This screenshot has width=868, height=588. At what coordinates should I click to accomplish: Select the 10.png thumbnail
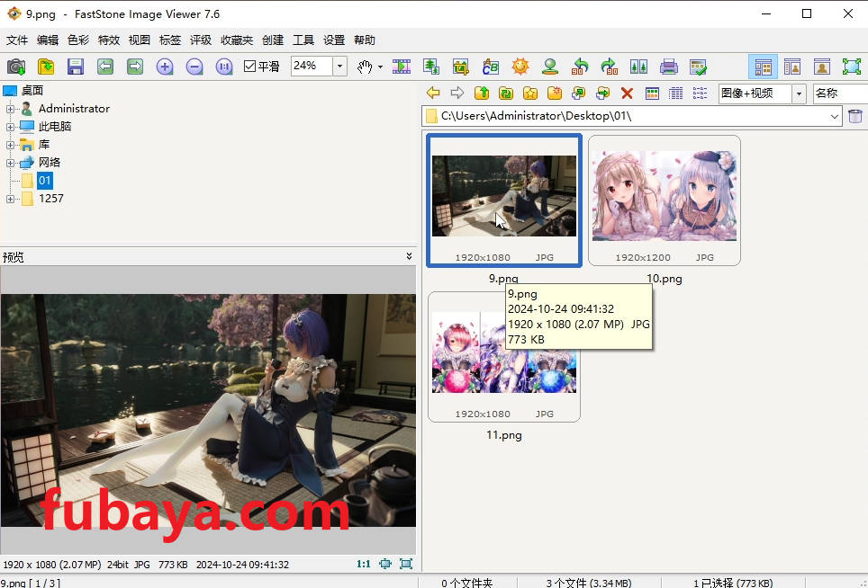click(x=665, y=200)
